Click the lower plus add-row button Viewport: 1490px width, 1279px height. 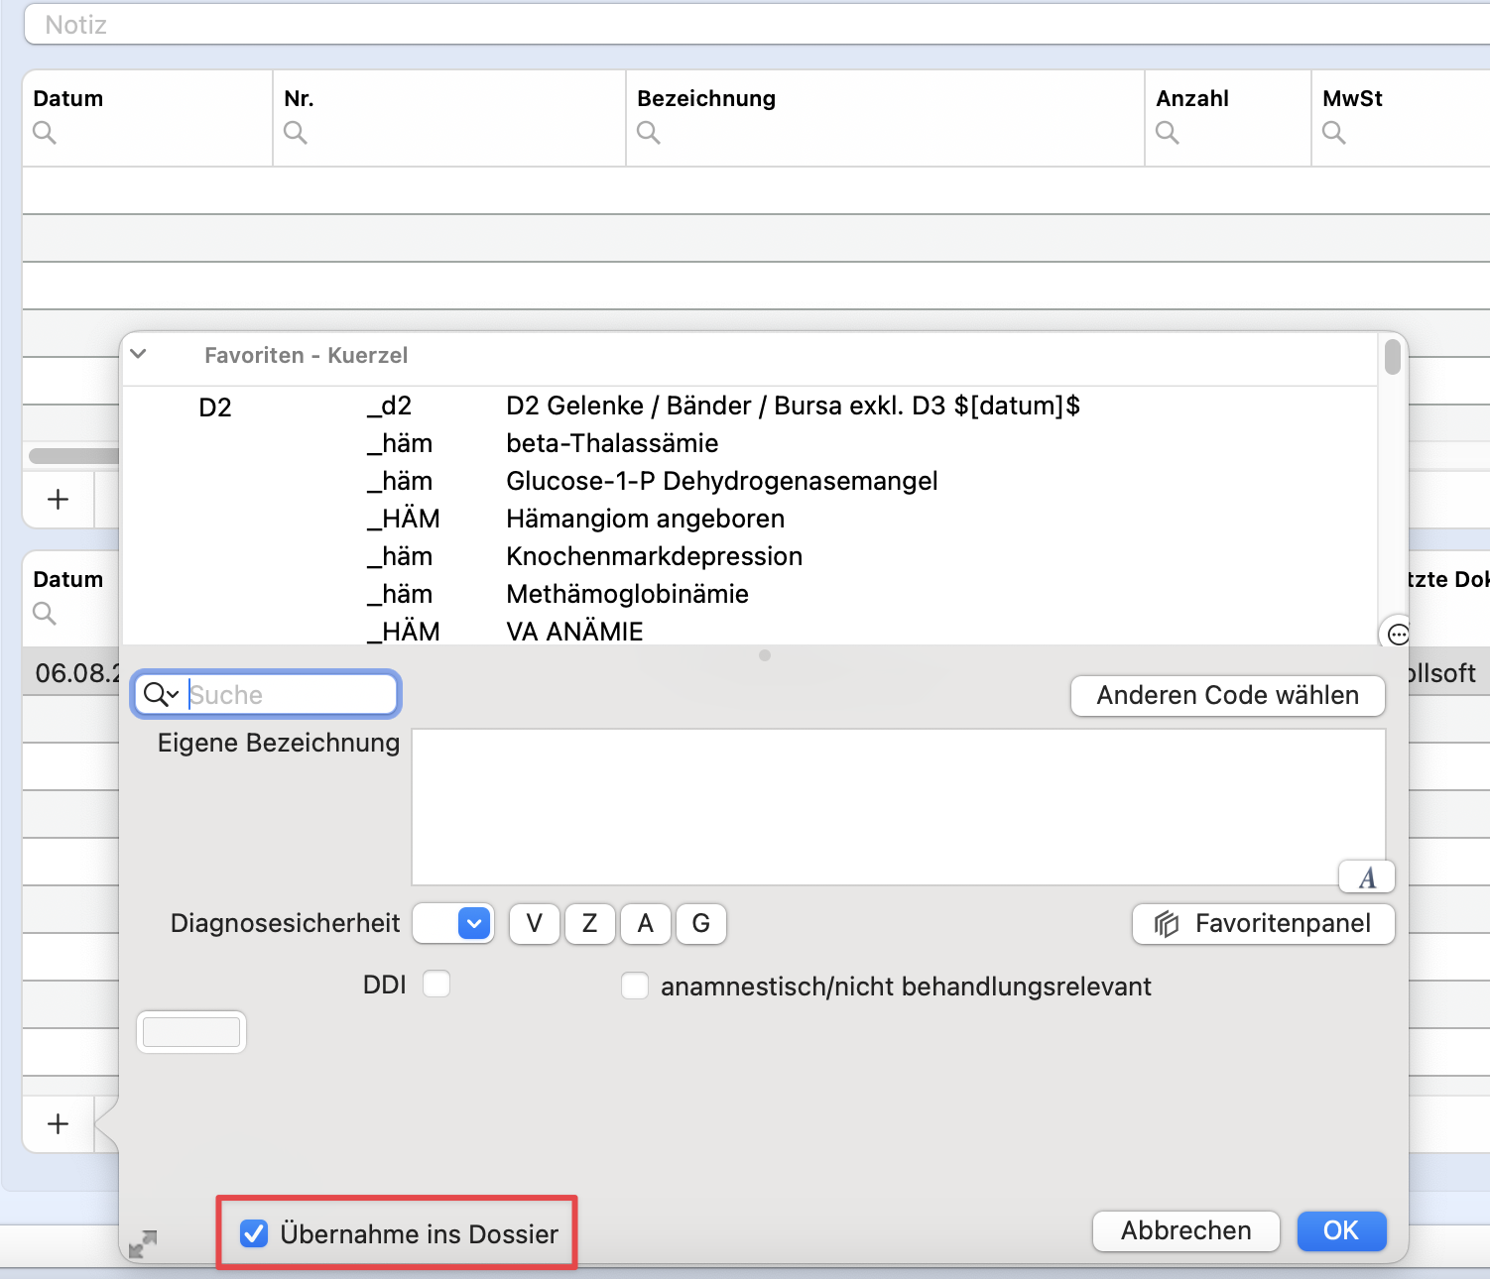tap(59, 1123)
